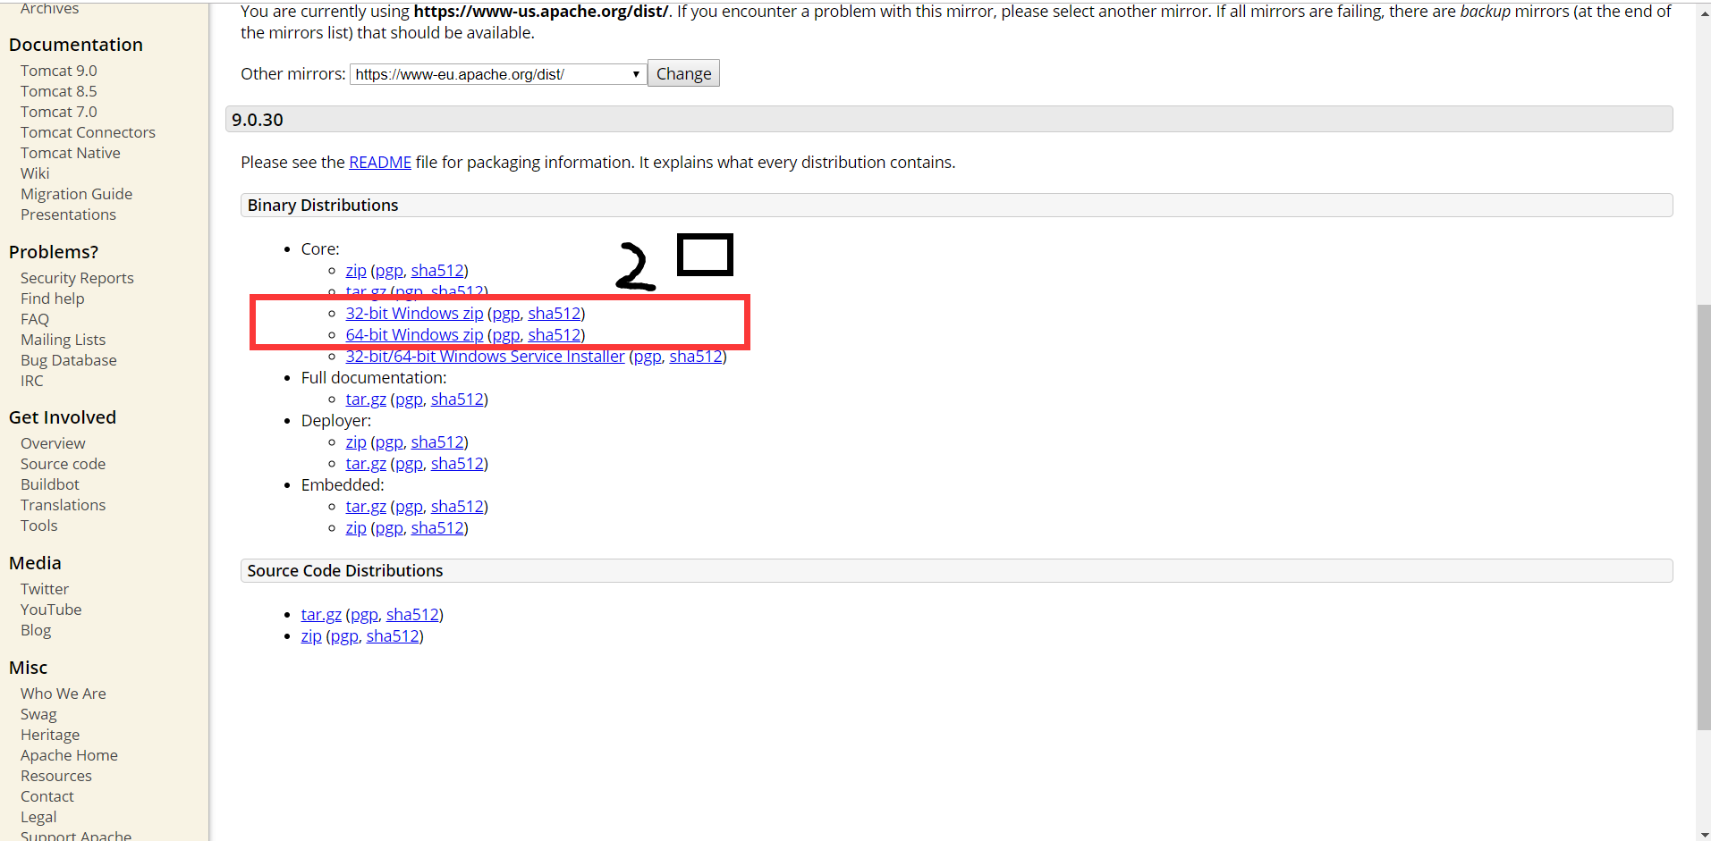Screen dimensions: 1711x841
Task: Open pgp link for Windows Service Installer
Action: [648, 356]
